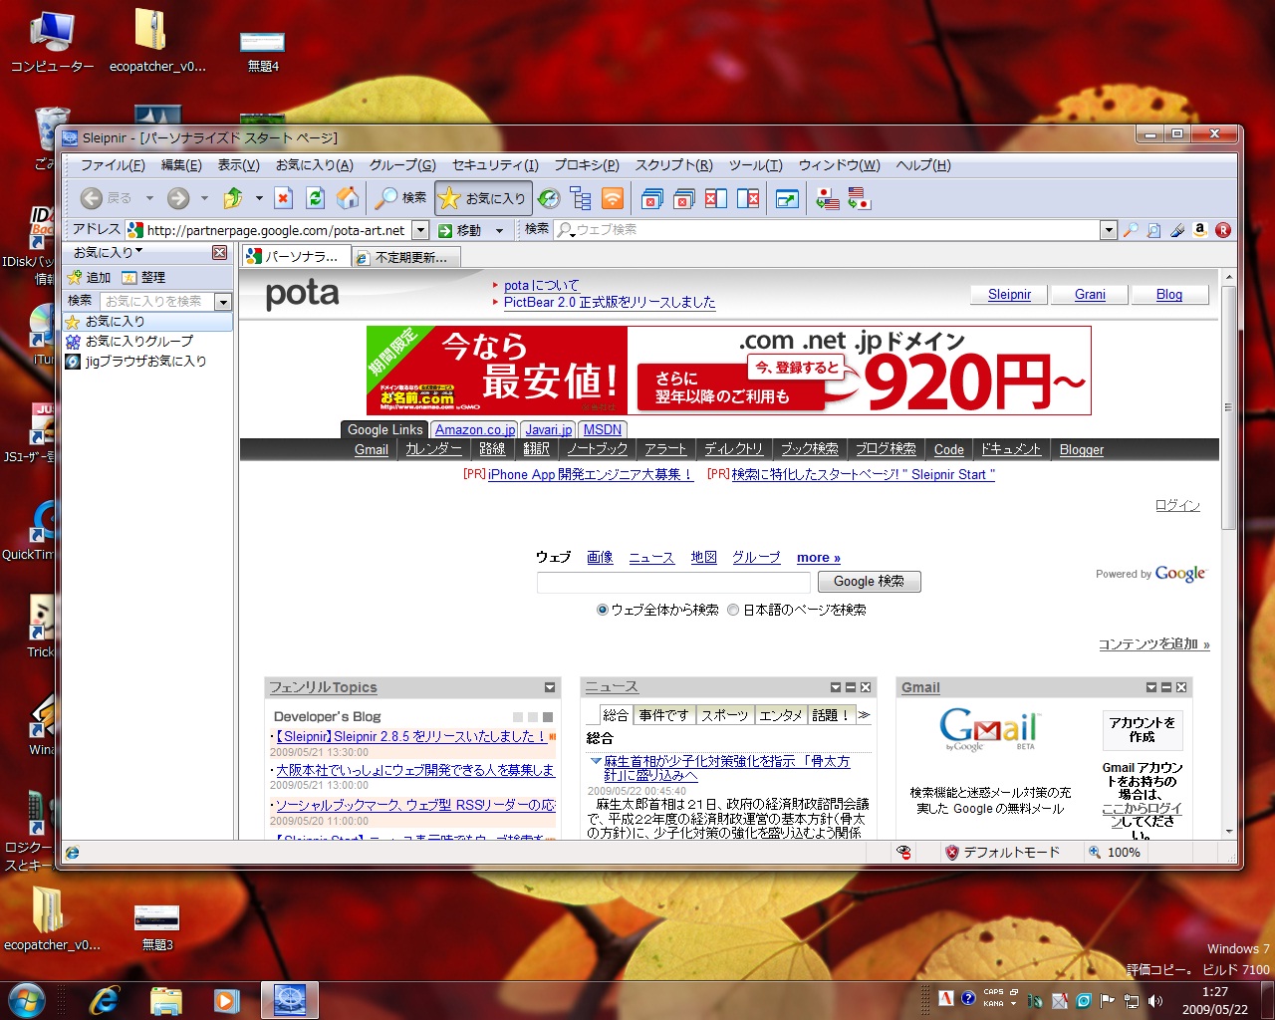
Task: Open the お気に入りを検索 dropdown arrow
Action: (x=223, y=301)
